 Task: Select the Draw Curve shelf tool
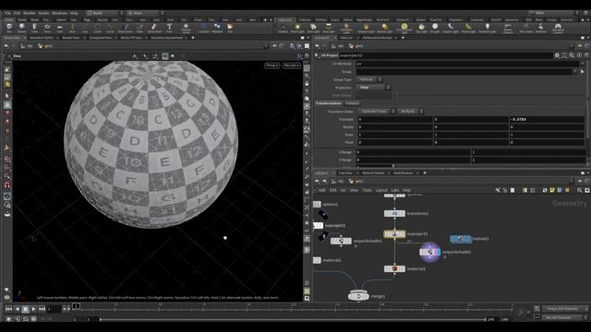point(126,28)
